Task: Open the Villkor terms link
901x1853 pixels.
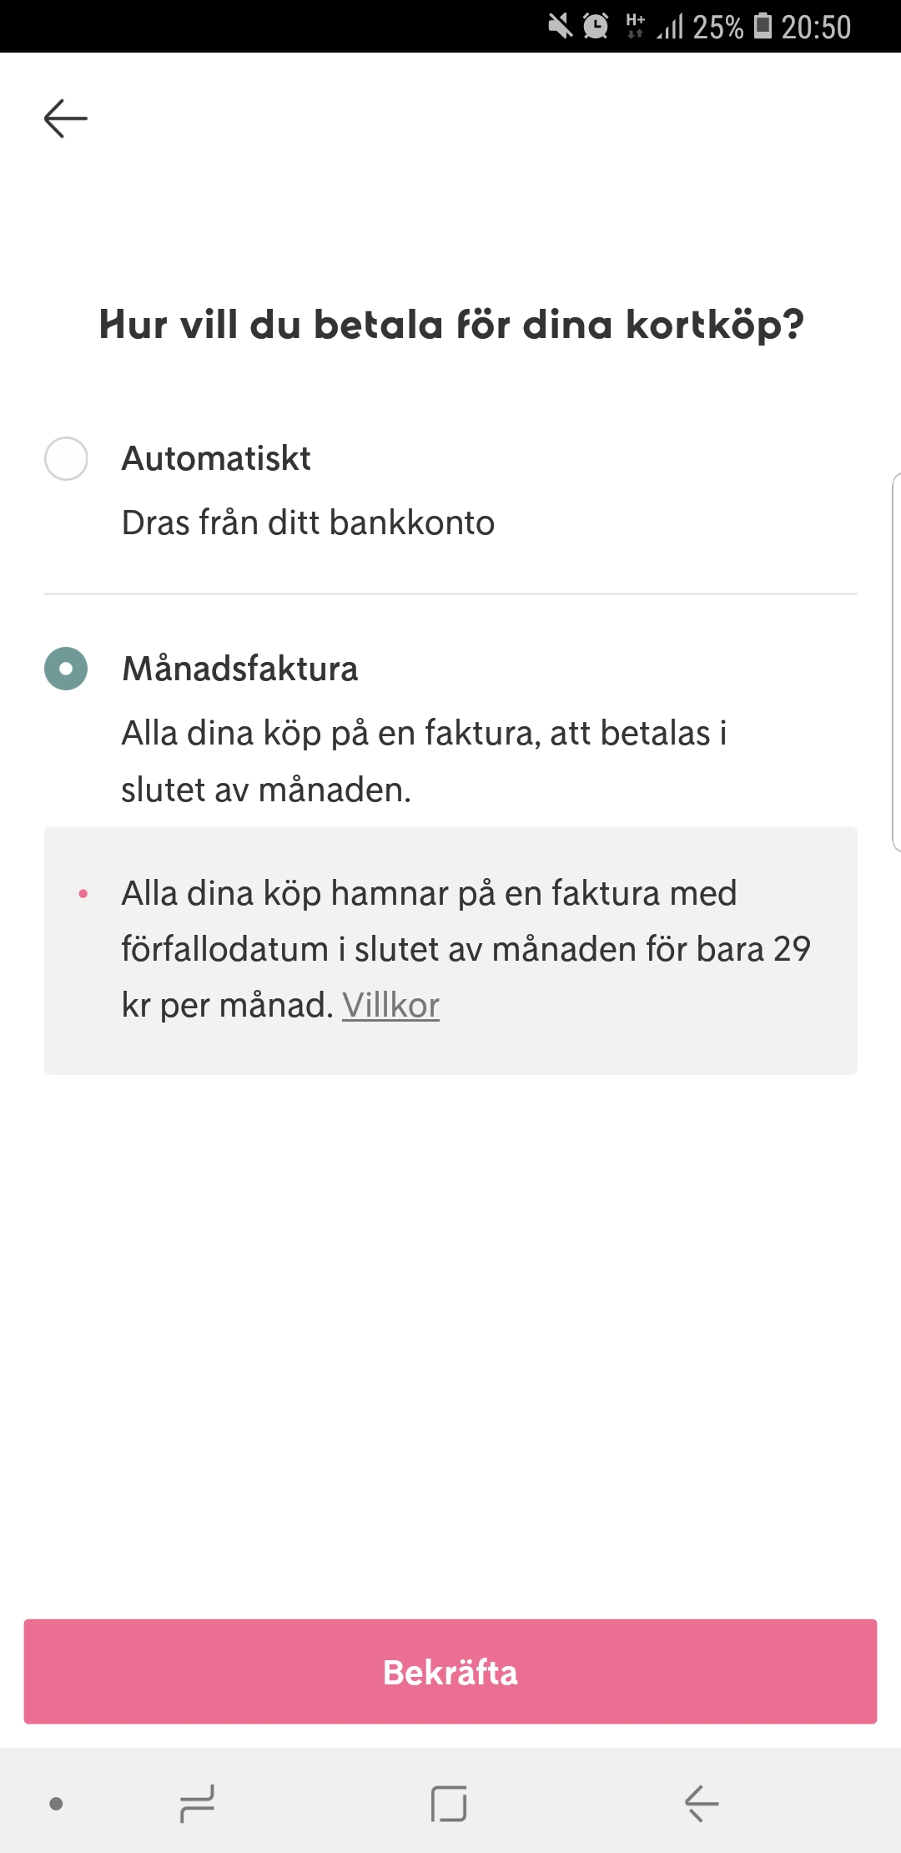Action: point(390,1005)
